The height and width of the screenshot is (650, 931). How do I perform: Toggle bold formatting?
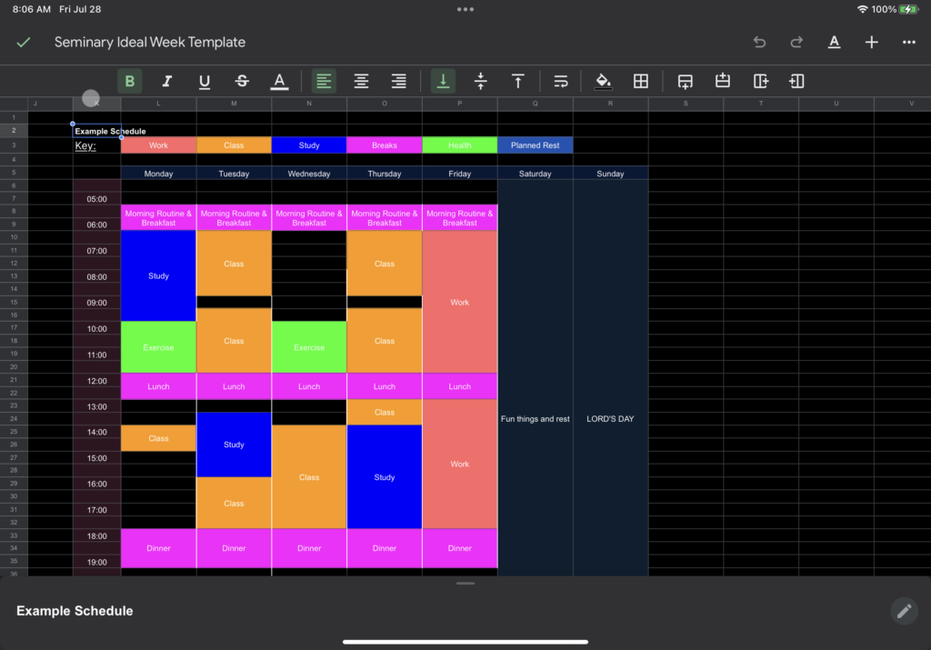point(130,81)
